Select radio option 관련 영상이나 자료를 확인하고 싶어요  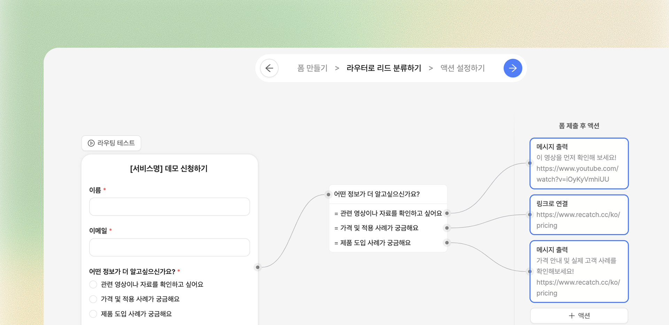coord(93,285)
